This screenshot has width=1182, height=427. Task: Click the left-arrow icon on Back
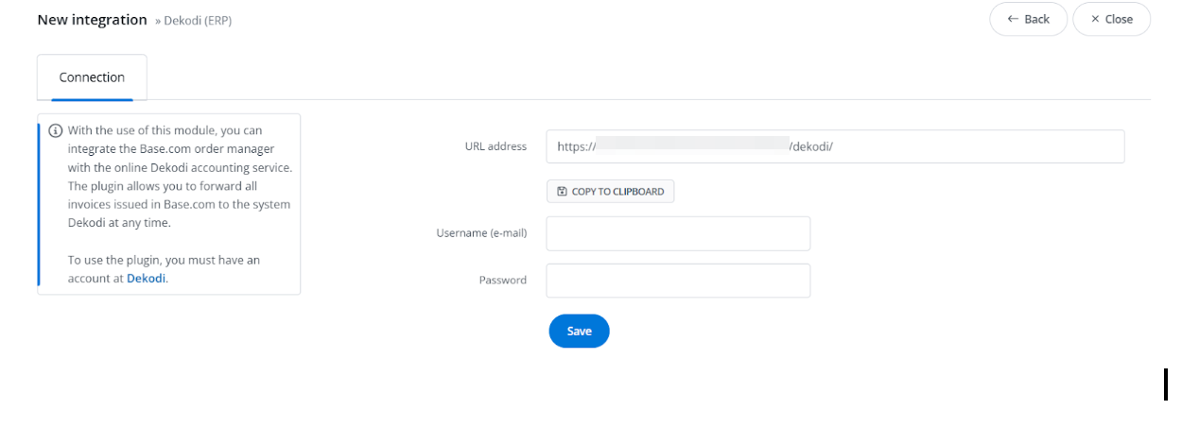click(x=1013, y=19)
